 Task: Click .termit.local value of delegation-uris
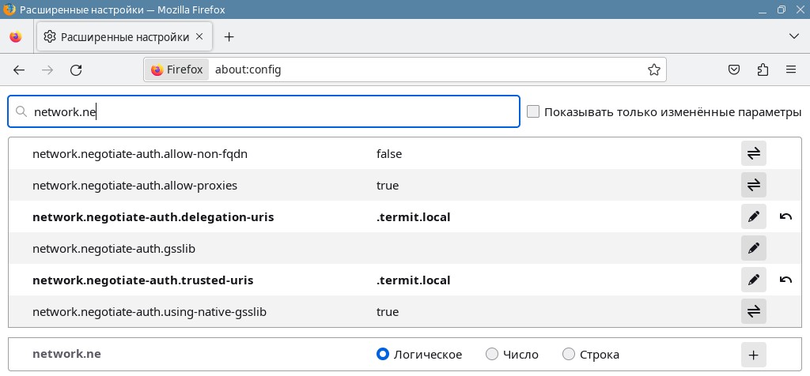(x=413, y=217)
